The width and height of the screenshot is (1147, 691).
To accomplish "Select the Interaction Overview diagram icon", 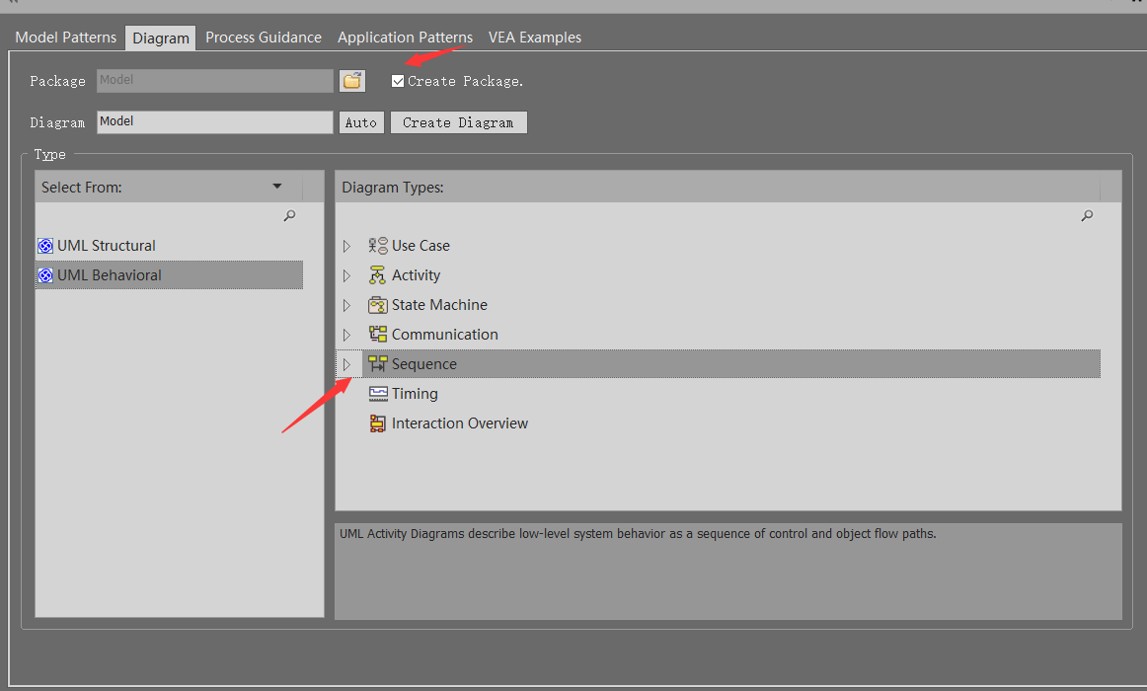I will [378, 422].
